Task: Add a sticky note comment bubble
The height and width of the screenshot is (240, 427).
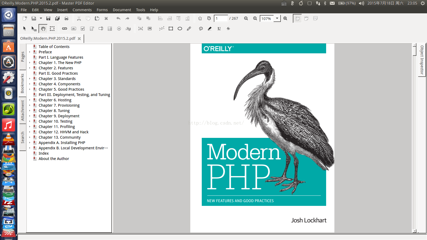Action: point(201,29)
